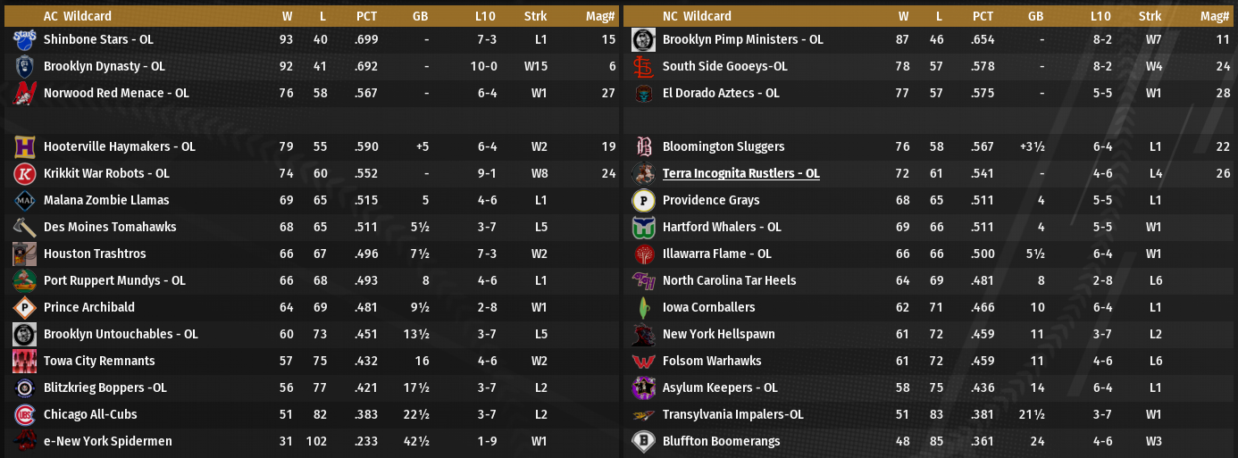
Task: Click the Chicago All-Cubs logo icon
Action: click(25, 415)
